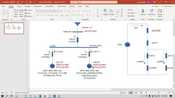Open the Windows Start menu
175x98 pixels.
(x=2, y=96)
